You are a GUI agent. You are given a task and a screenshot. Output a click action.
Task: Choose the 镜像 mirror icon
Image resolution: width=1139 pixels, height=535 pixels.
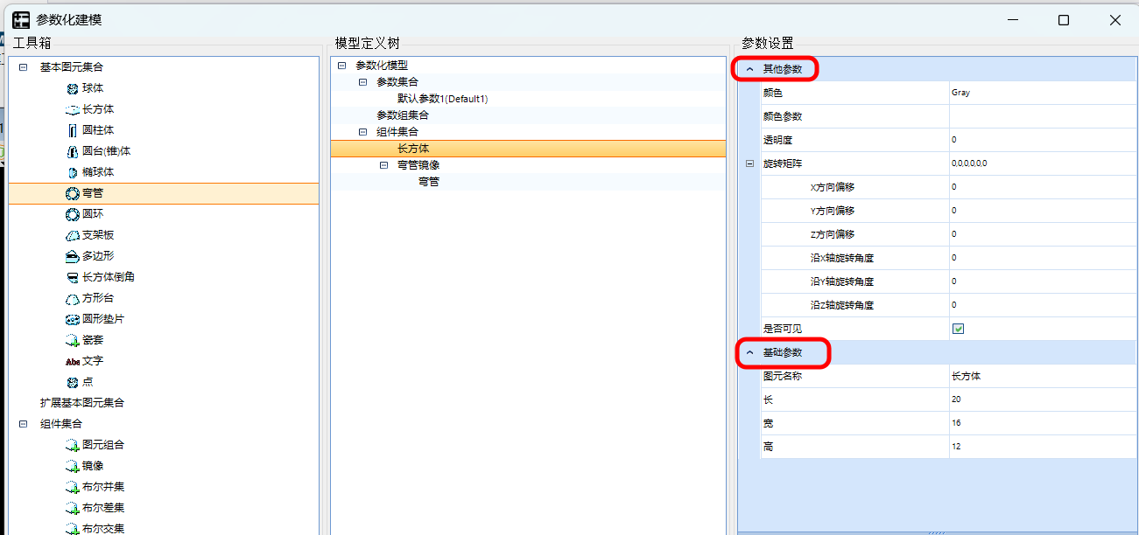73,466
